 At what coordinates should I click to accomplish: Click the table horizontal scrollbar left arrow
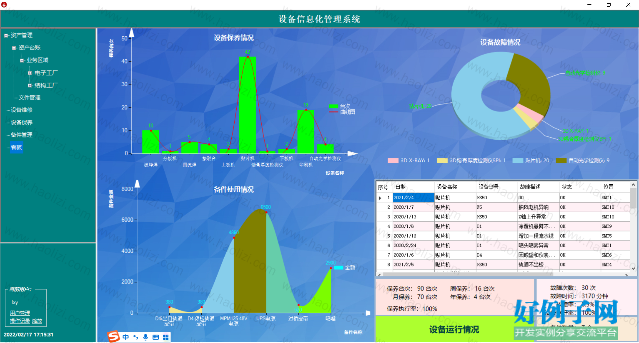(x=379, y=275)
